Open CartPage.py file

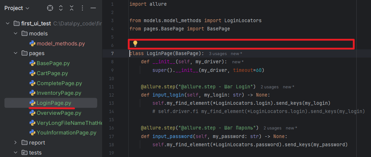tap(52, 73)
